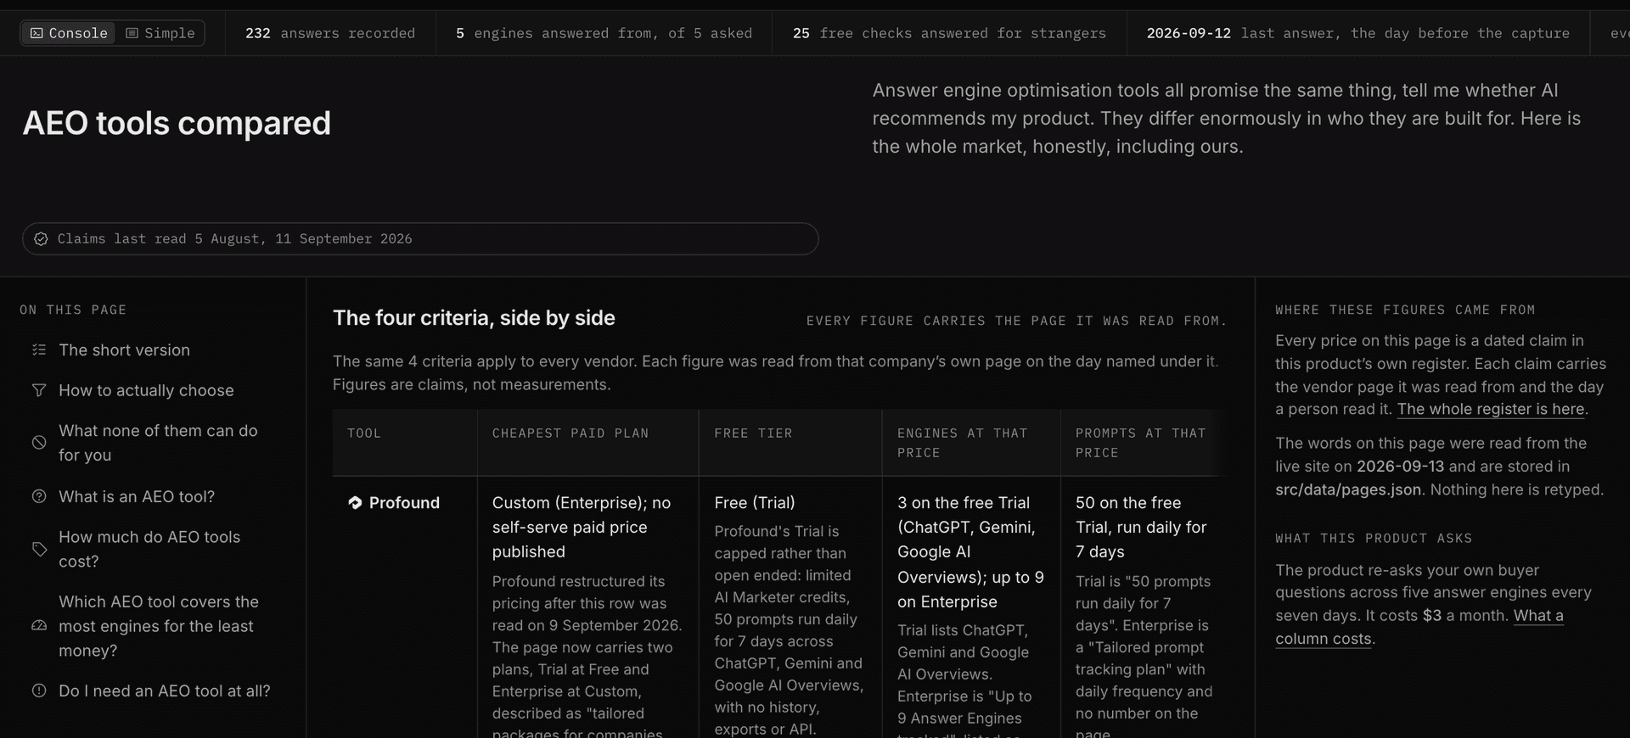The width and height of the screenshot is (1630, 738).
Task: Click The four criteria, side by side heading
Action: tap(474, 318)
